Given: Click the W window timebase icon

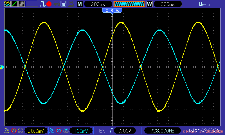Looking at the screenshot, I should click(x=149, y=4).
